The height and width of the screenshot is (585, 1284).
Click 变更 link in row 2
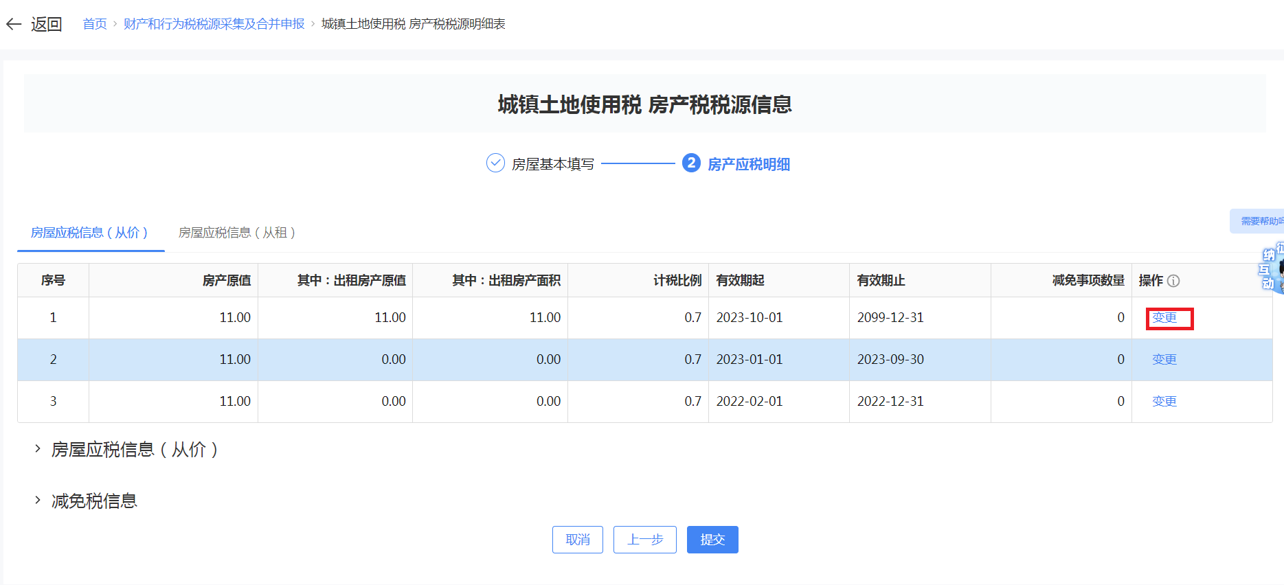coord(1164,360)
